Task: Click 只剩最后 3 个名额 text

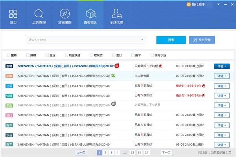Action: (146, 66)
